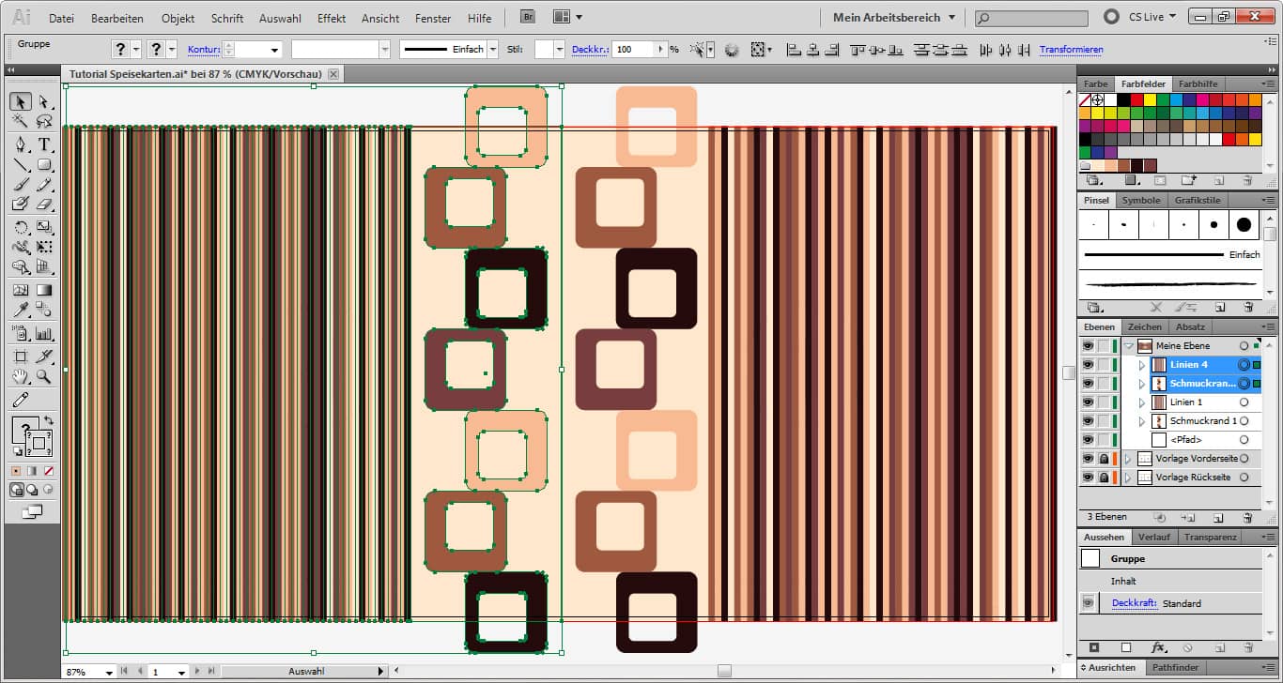Select the Direct Selection tool

[x=44, y=101]
